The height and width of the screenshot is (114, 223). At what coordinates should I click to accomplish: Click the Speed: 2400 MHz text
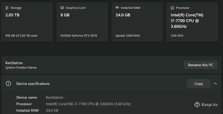pos(128,36)
